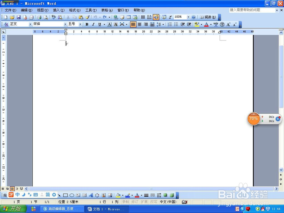The image size is (284, 213).
Task: Open a file with the folder icon
Action: pyautogui.click(x=12, y=17)
